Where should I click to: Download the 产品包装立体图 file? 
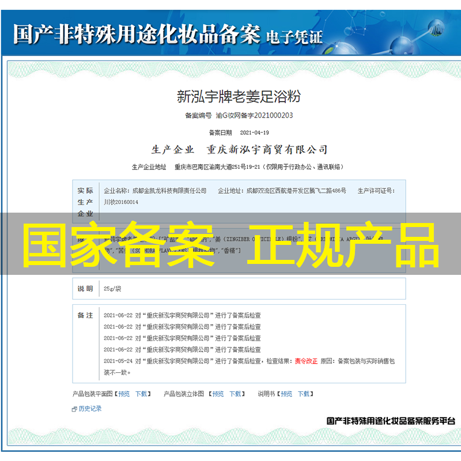(235, 394)
